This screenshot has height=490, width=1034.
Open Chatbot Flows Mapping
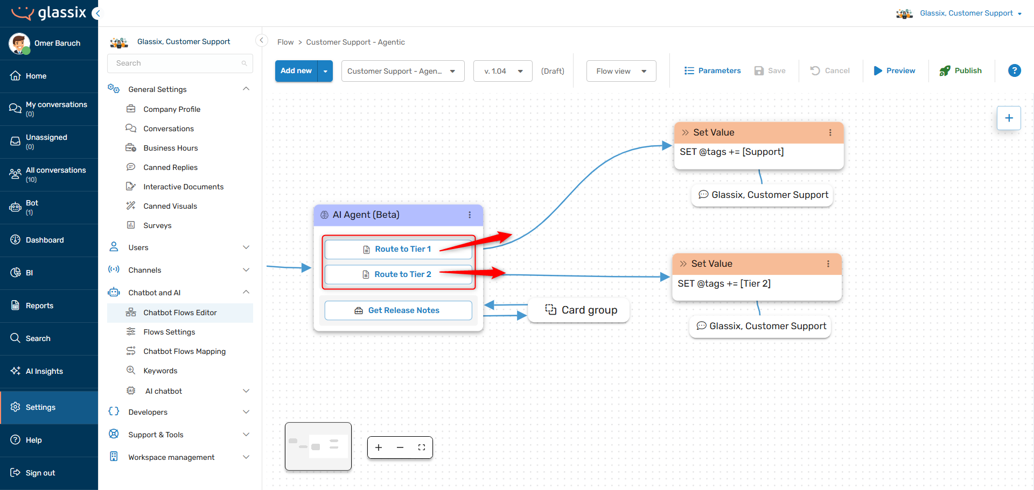[184, 351]
